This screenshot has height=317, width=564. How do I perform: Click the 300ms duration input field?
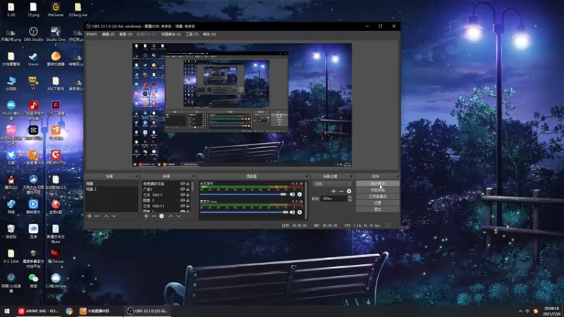coord(334,199)
